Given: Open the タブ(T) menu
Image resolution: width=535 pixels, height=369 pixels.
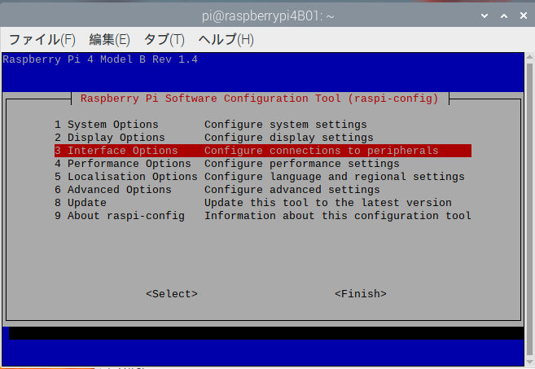Looking at the screenshot, I should point(164,39).
